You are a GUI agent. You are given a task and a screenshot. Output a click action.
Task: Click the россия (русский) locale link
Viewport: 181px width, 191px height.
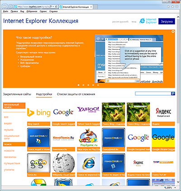tap(120, 22)
